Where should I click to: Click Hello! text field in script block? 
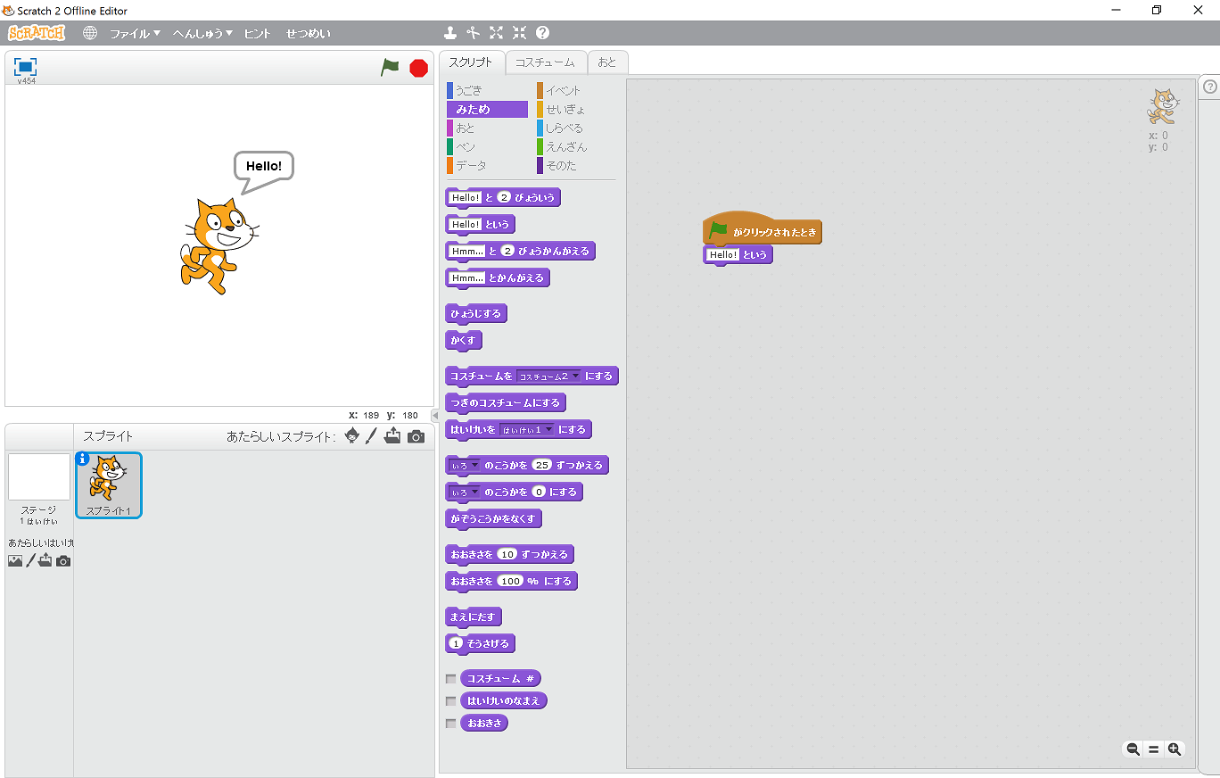tap(723, 255)
